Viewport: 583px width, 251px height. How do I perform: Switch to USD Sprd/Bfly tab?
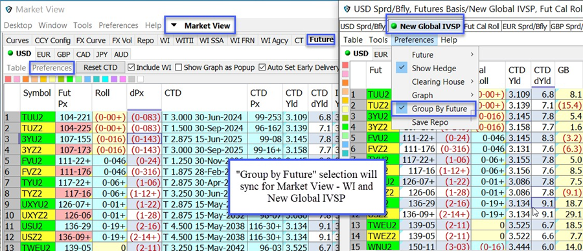[363, 27]
